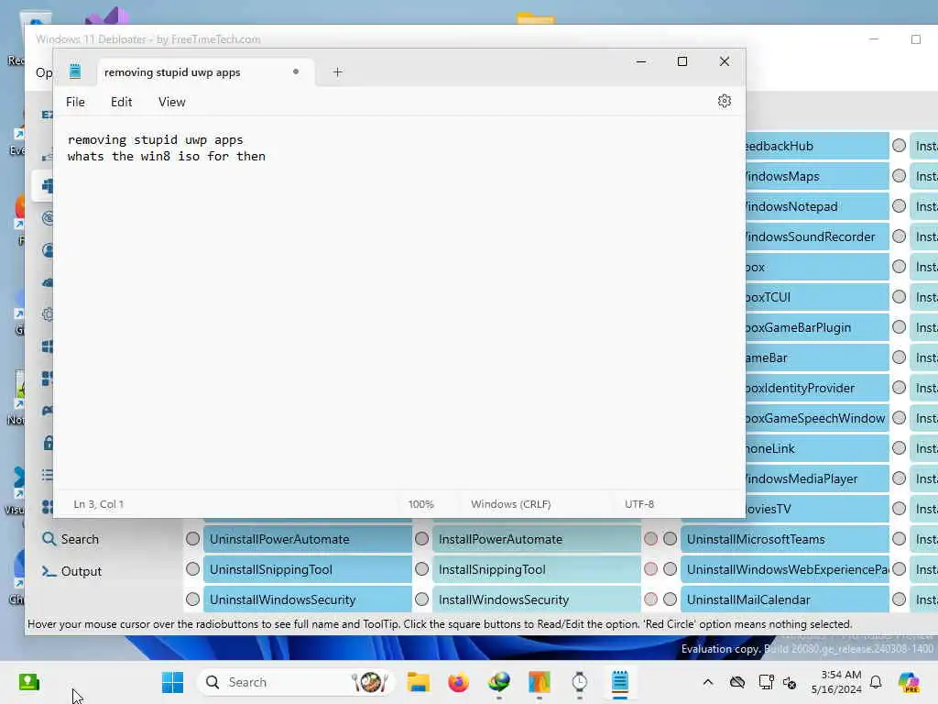The width and height of the screenshot is (938, 704).
Task: Click the WindowsNotepad option button in Debloater
Action: coord(817,206)
